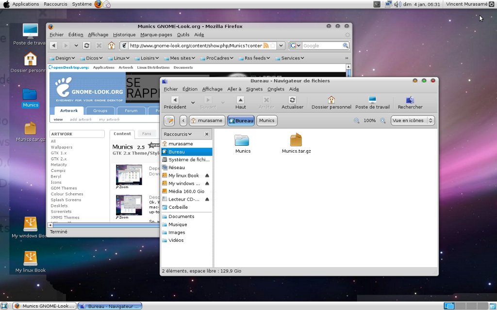Viewport: 497px width, 310px height.
Task: Click Précédent in the file manager
Action: point(175,103)
